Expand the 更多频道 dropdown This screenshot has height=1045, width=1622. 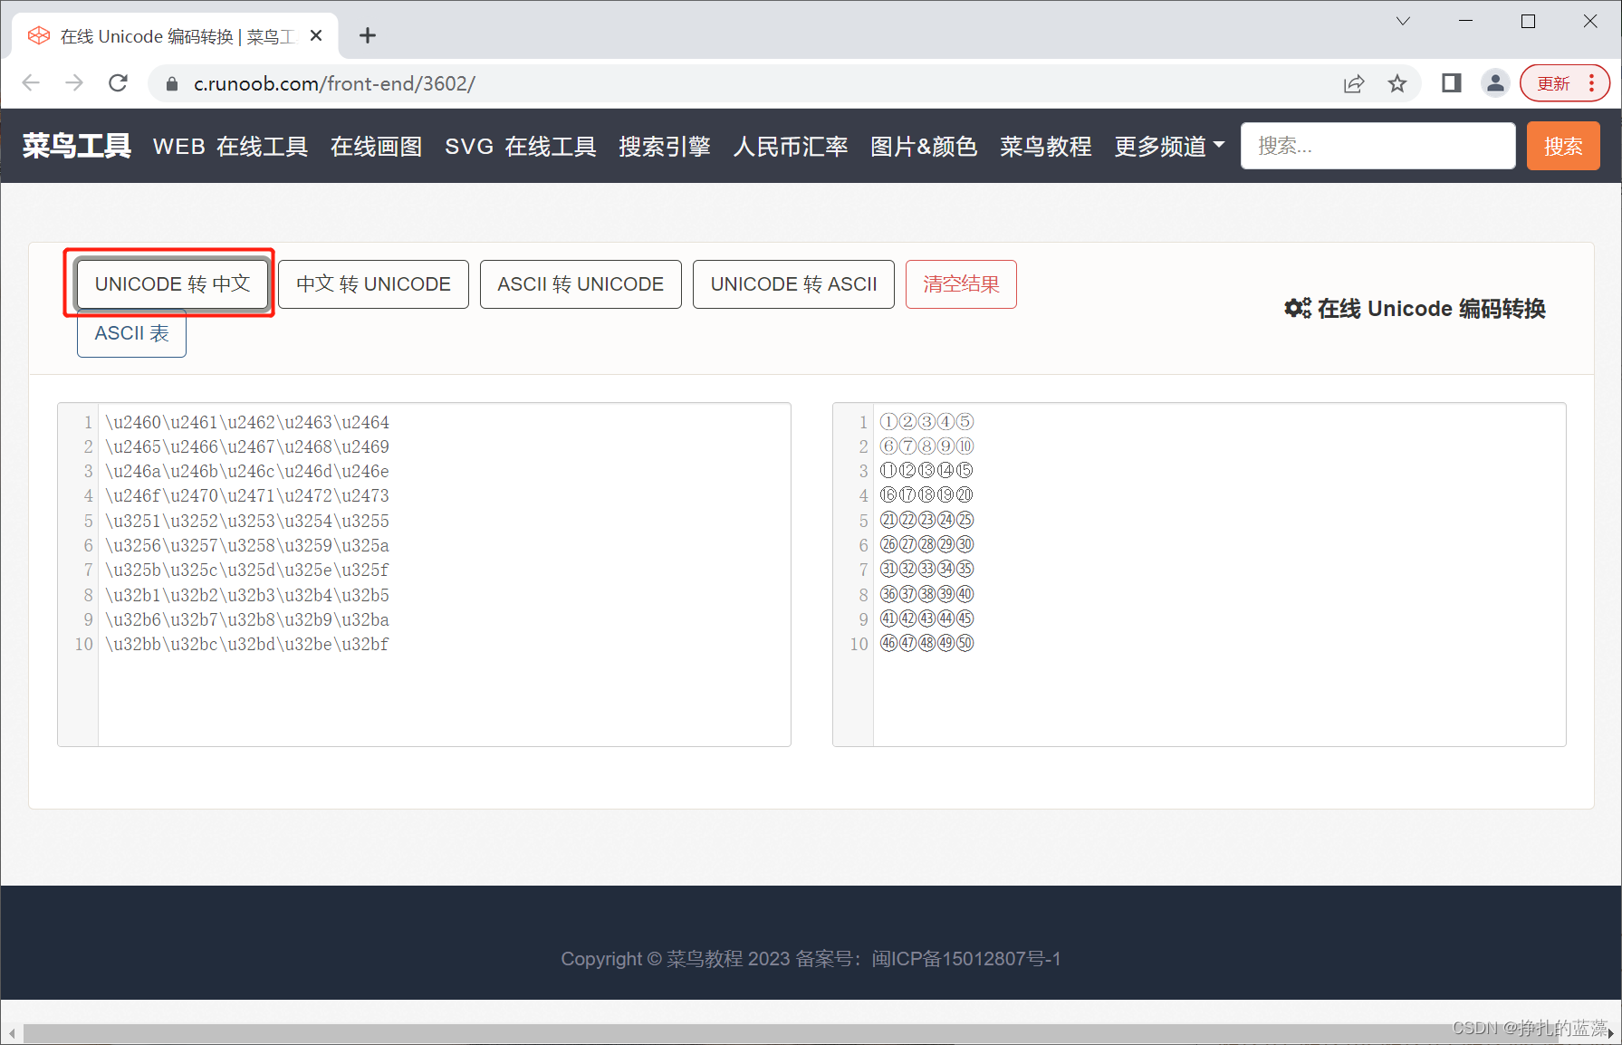pyautogui.click(x=1169, y=147)
